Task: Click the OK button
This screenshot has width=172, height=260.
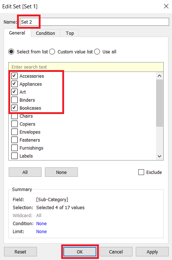Action: (x=80, y=252)
